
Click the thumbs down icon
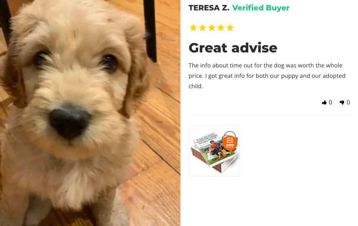point(342,102)
